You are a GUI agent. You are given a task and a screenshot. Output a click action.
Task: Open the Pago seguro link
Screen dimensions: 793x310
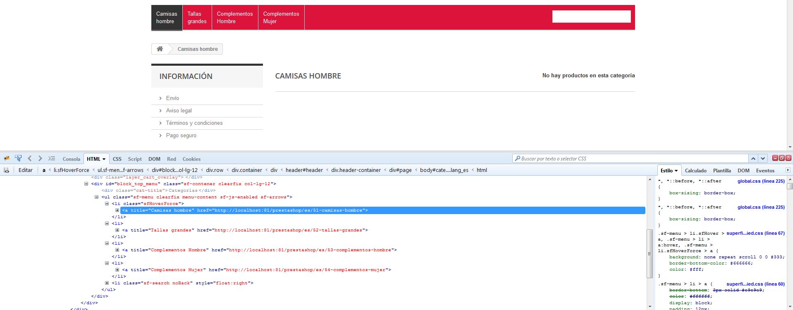(181, 135)
